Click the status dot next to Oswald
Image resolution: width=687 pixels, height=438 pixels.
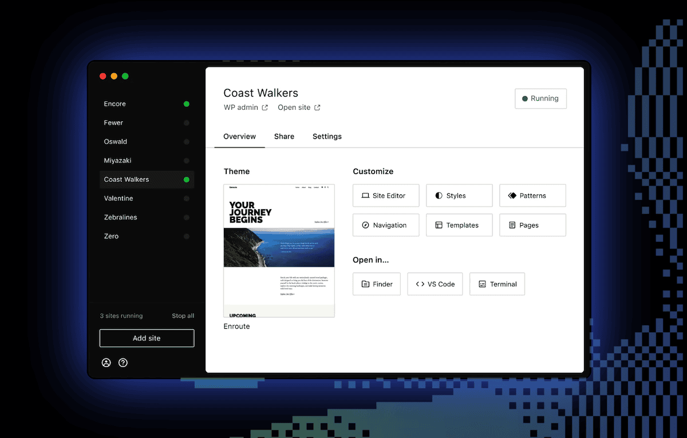(186, 142)
